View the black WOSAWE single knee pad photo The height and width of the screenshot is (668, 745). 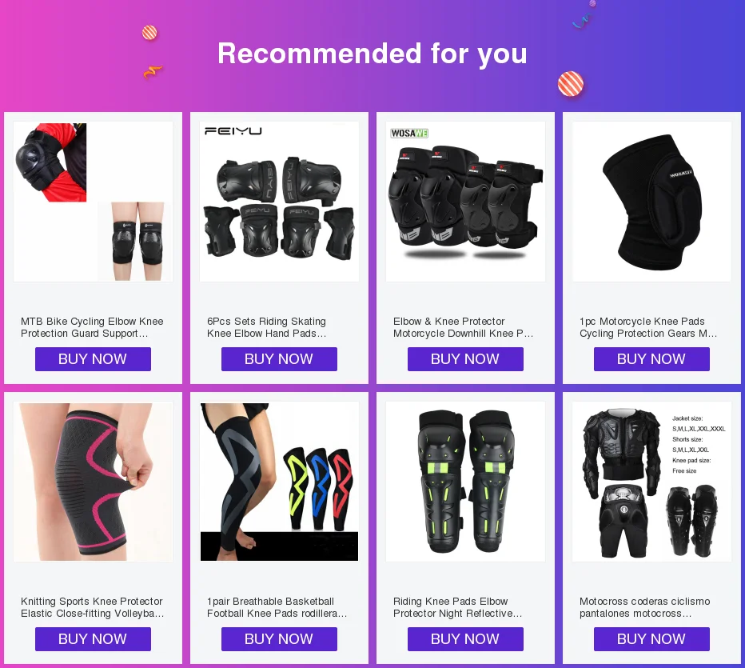point(652,202)
